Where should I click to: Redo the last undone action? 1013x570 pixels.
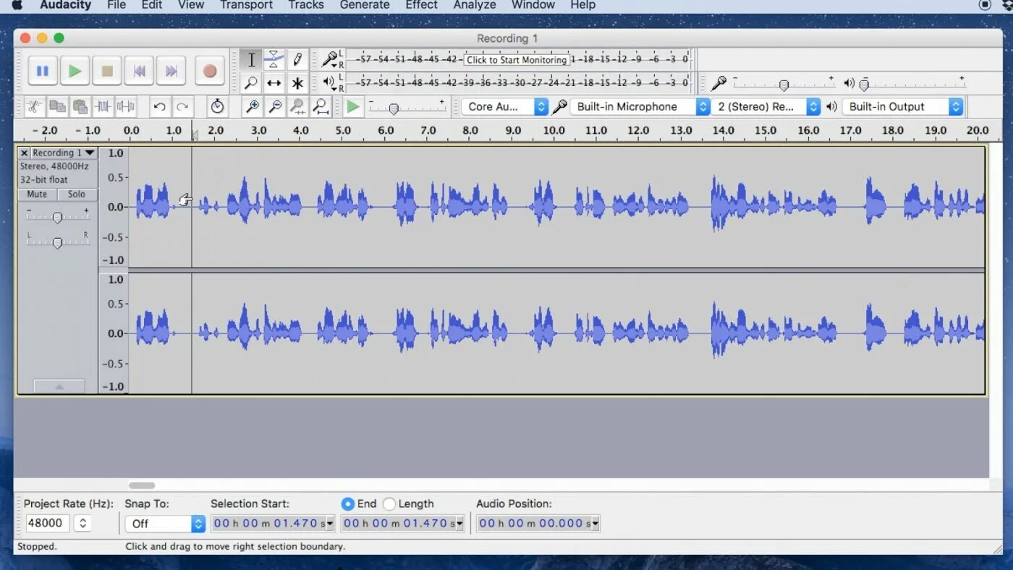click(x=182, y=107)
